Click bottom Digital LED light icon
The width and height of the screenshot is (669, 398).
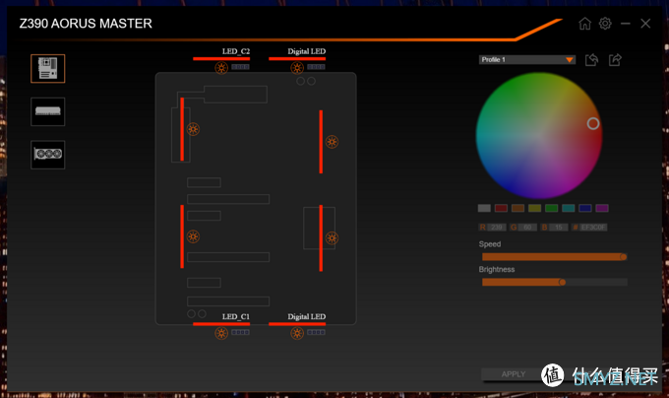click(297, 333)
